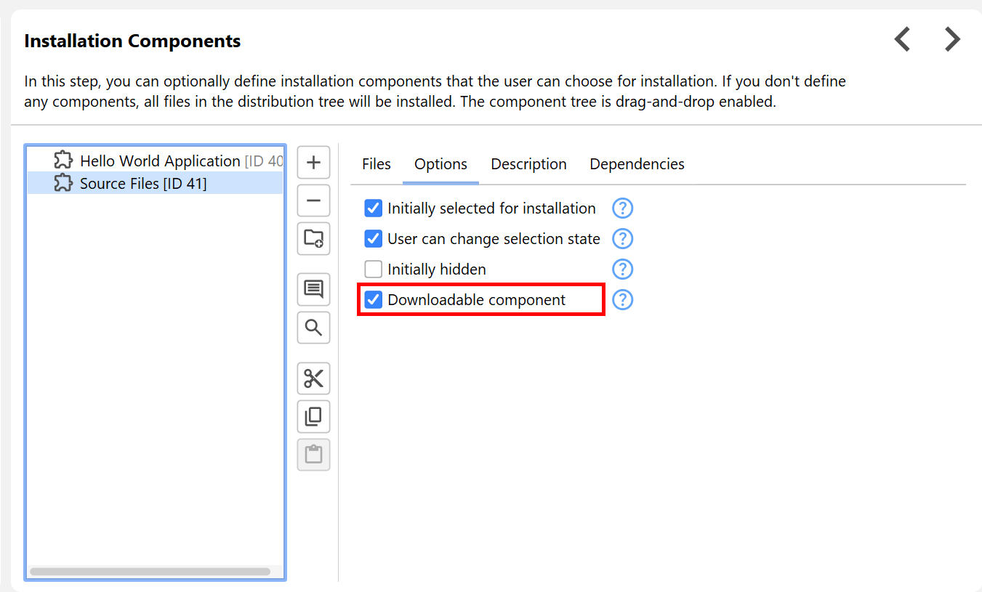The image size is (982, 592).
Task: Toggle User can change selection state
Action: click(374, 239)
